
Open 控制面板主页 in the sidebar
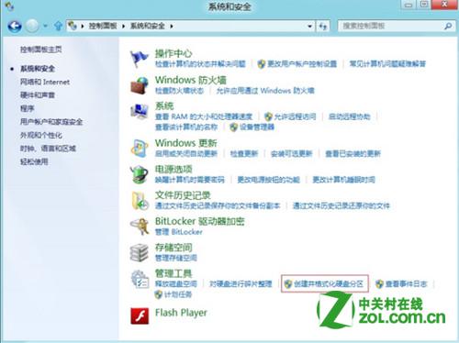(41, 50)
